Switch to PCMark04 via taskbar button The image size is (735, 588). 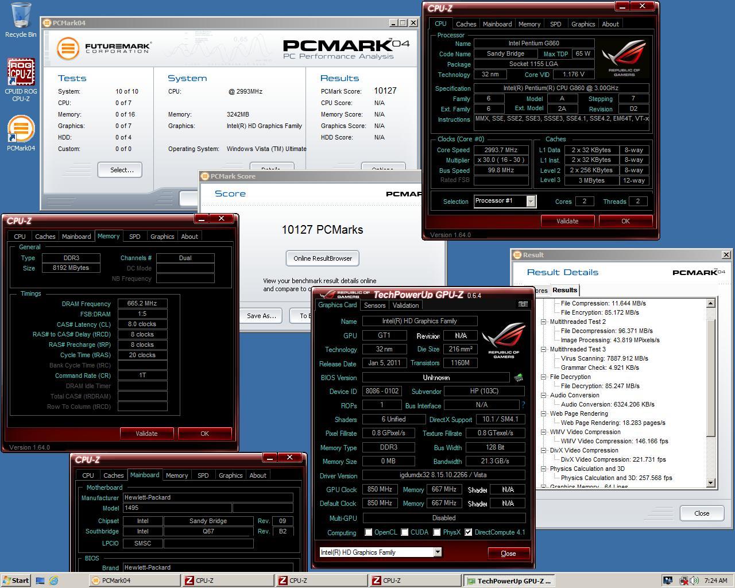[x=134, y=581]
